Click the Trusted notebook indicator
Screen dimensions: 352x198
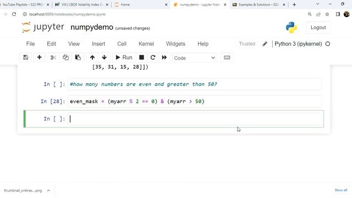click(x=247, y=44)
